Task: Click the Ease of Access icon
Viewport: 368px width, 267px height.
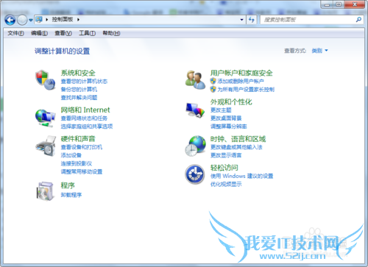Action: point(195,174)
